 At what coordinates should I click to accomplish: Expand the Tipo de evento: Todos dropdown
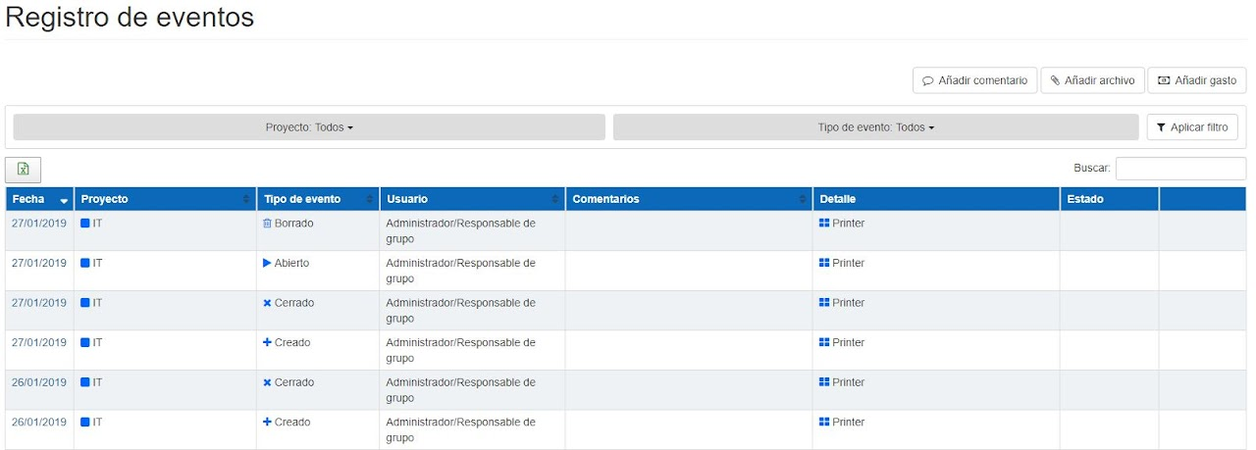(x=876, y=127)
